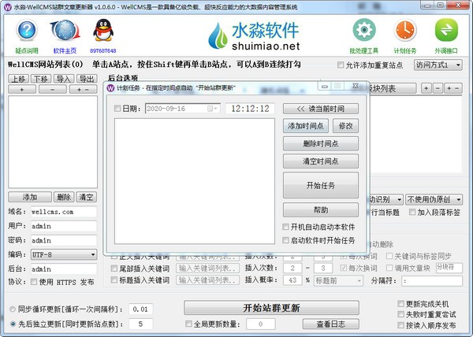Open the 软件主页 globe icon
This screenshot has height=337, width=473.
click(x=65, y=33)
